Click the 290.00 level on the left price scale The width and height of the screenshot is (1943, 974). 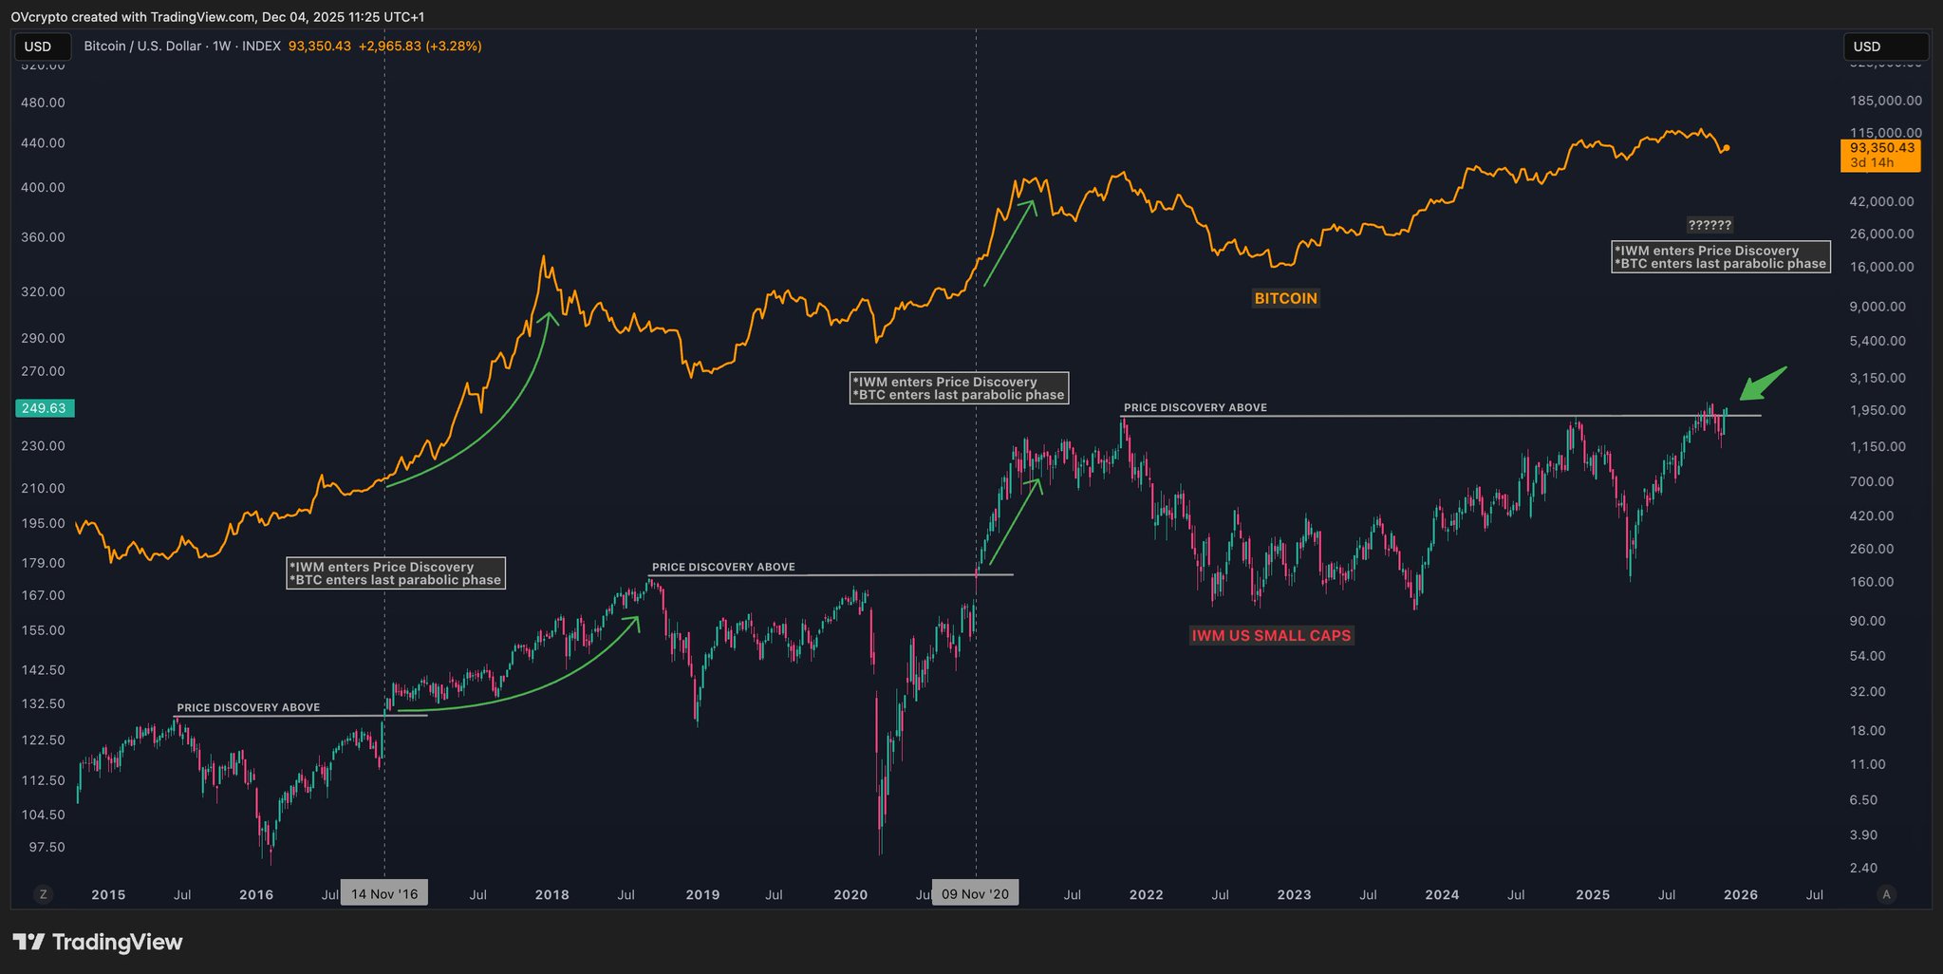click(x=45, y=338)
